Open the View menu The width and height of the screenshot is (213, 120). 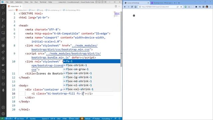click(26, 2)
